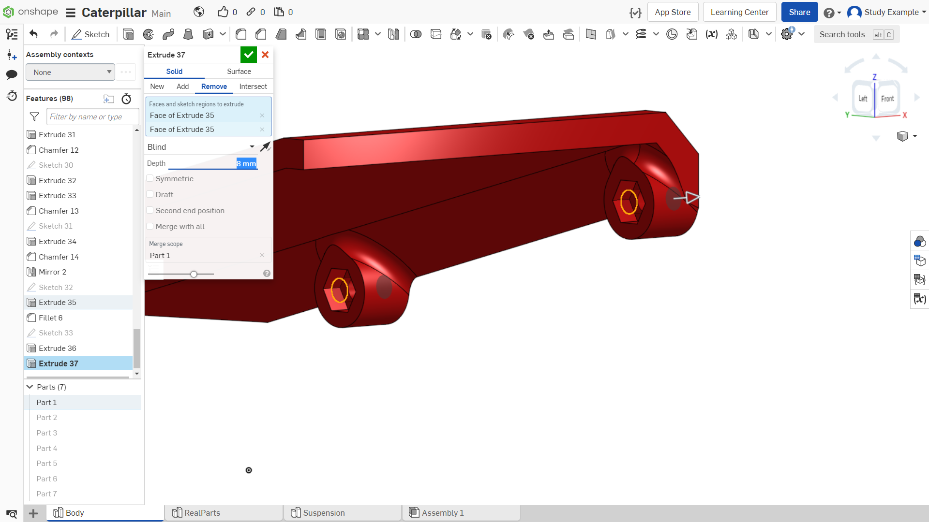Click the flip direction arrow icon
929x522 pixels.
[x=265, y=146]
